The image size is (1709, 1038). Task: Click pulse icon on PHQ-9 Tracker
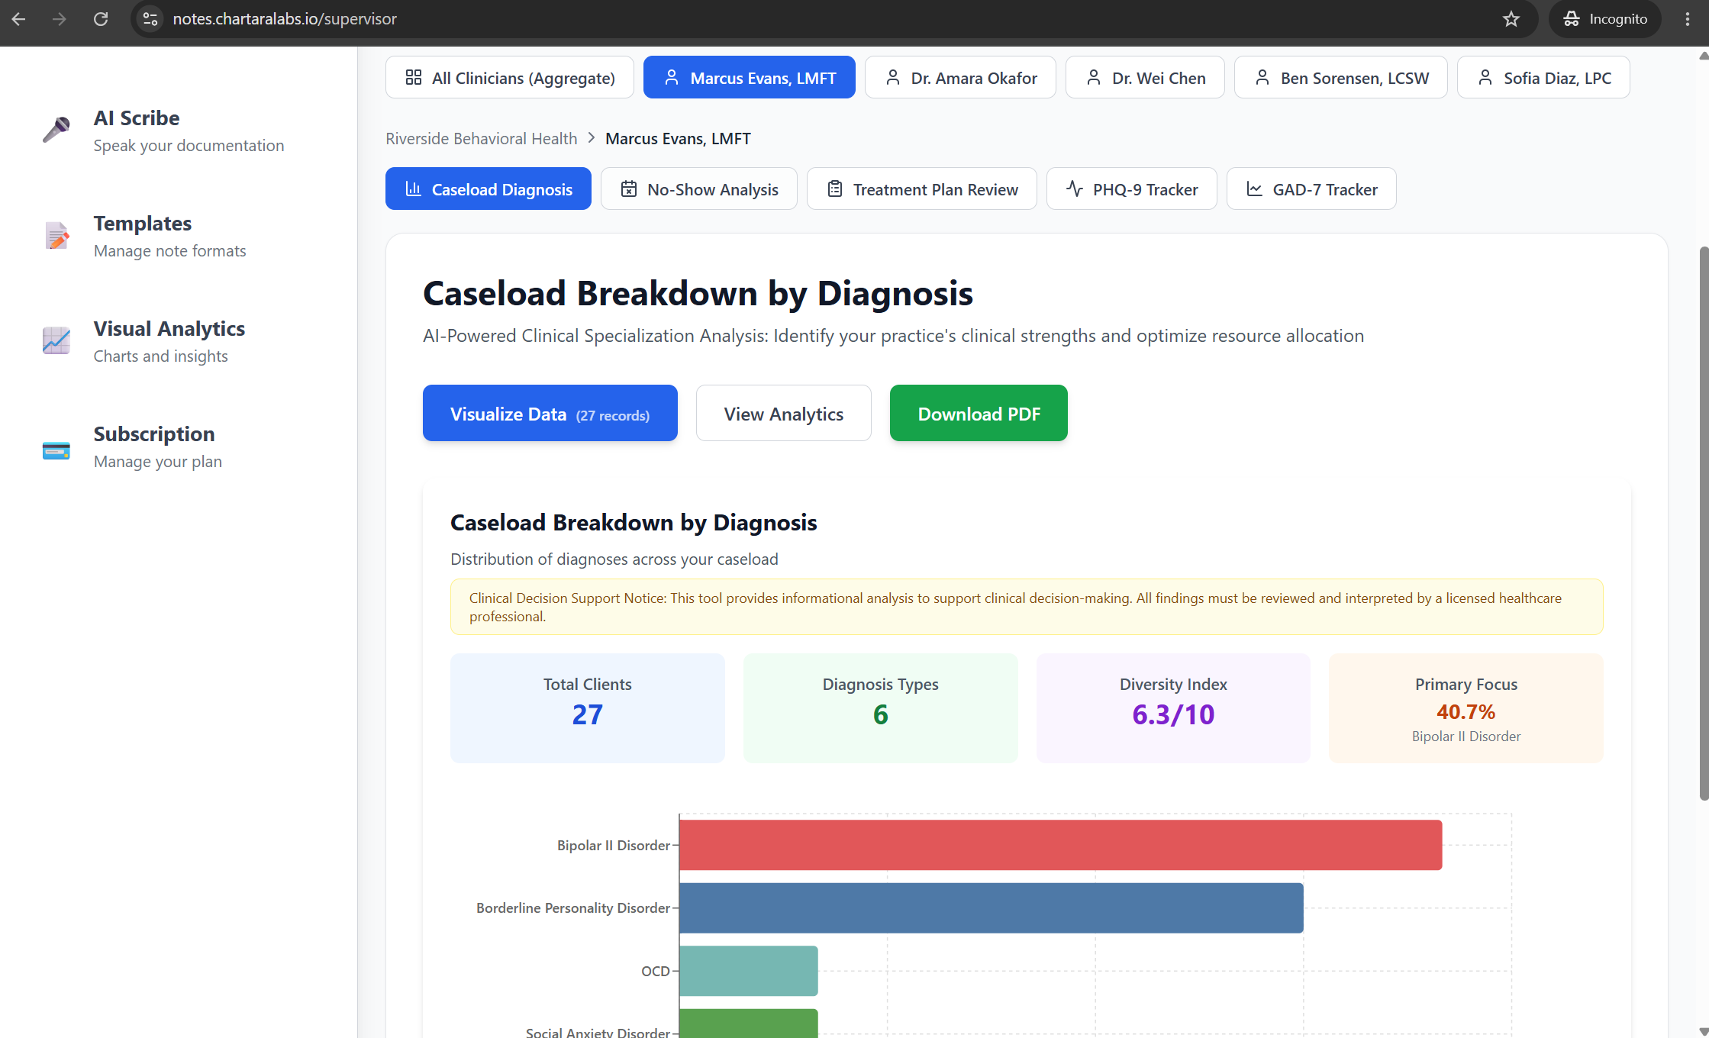pos(1075,189)
